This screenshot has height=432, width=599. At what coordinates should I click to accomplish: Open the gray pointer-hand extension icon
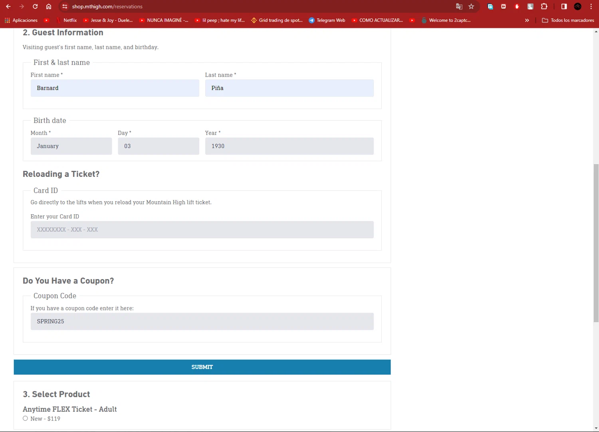click(530, 6)
